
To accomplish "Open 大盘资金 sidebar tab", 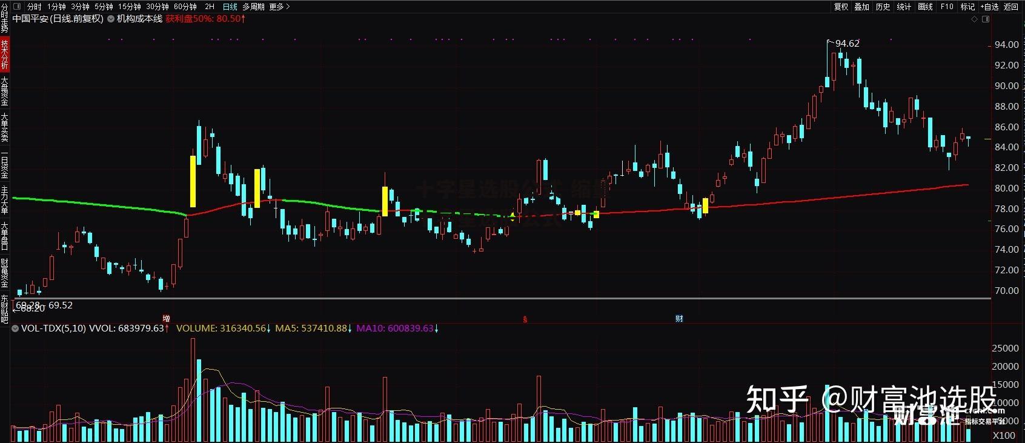I will coord(5,91).
